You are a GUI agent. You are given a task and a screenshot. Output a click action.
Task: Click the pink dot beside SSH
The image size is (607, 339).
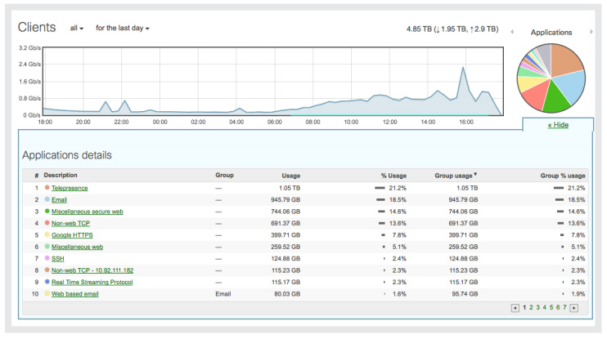(47, 258)
